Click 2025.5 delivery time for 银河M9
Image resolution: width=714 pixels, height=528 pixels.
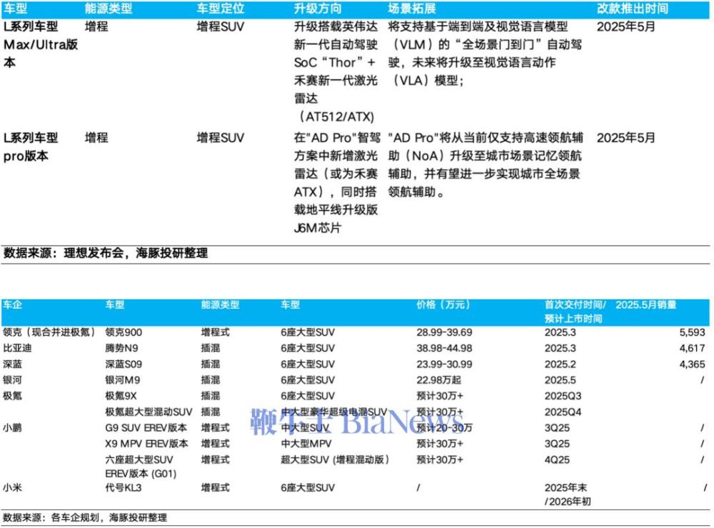click(x=560, y=380)
